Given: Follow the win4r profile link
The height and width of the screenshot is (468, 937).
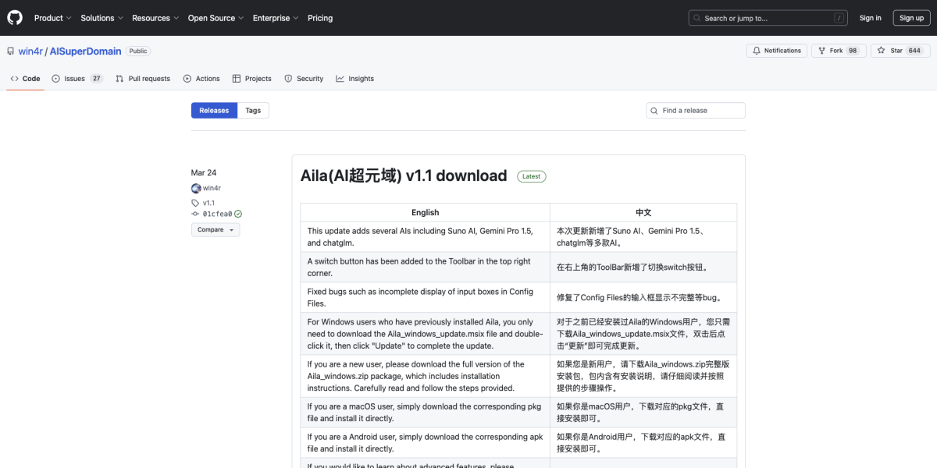Looking at the screenshot, I should pyautogui.click(x=211, y=188).
